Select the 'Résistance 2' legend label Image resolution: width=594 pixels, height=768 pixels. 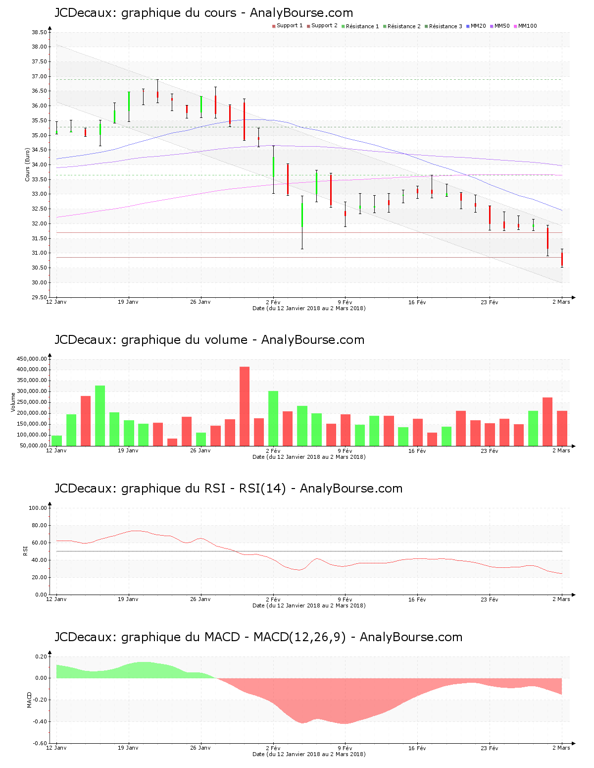[404, 26]
